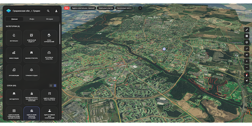Screen dimensions: 252x126
Task: Open the Актуально category tile
Action: (14, 38)
